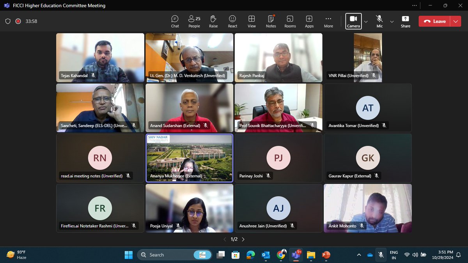Click the recording indicator icon
Screen dimensions: 468x263
[x=18, y=21]
